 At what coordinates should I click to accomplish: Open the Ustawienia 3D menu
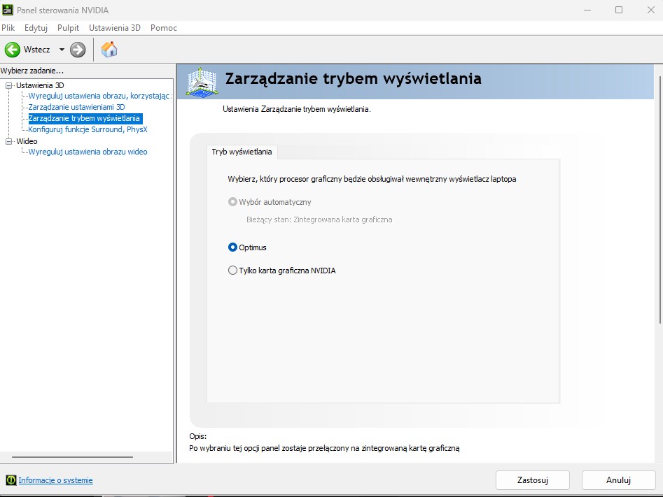[x=114, y=28]
